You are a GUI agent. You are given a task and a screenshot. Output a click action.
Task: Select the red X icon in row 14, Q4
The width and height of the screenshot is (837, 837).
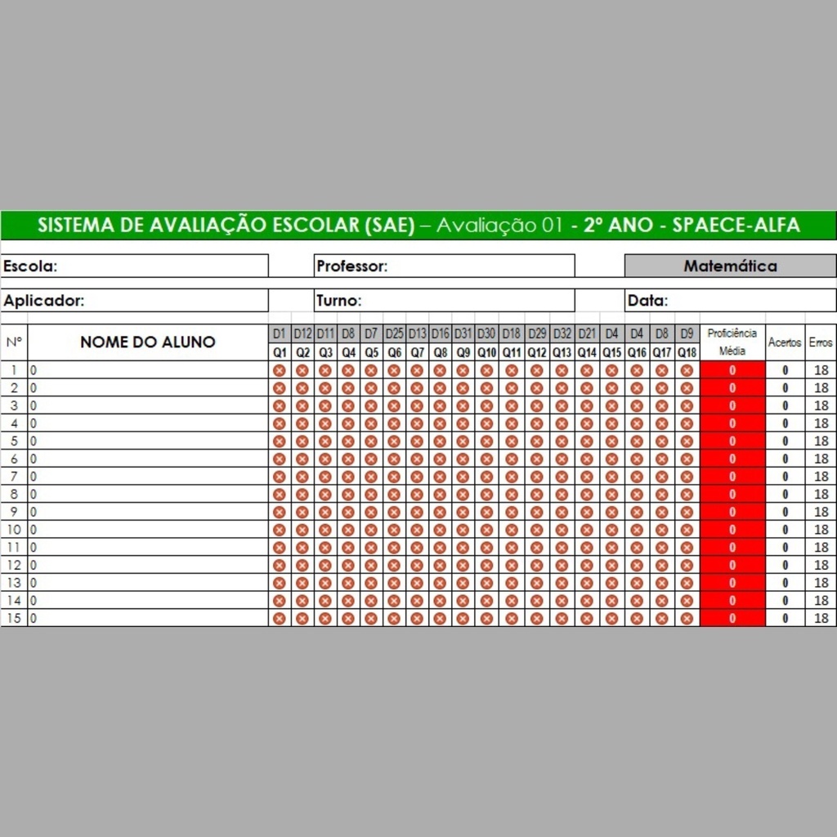pyautogui.click(x=348, y=601)
